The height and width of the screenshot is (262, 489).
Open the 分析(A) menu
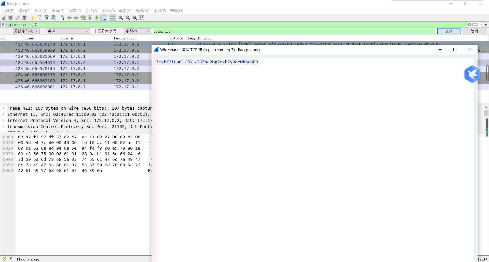point(91,11)
